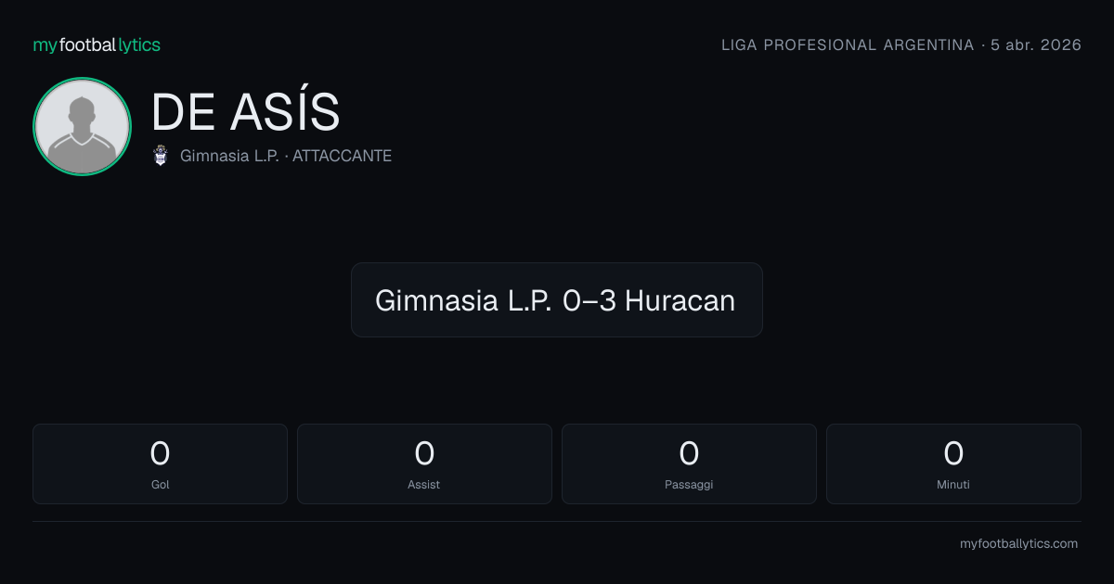Click the zero value above Minuti
The image size is (1114, 584).
[x=953, y=453]
